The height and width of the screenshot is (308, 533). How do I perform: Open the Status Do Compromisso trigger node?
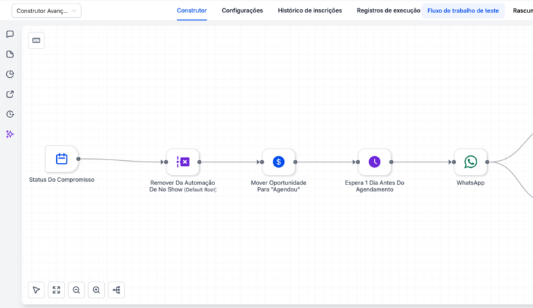(x=62, y=159)
